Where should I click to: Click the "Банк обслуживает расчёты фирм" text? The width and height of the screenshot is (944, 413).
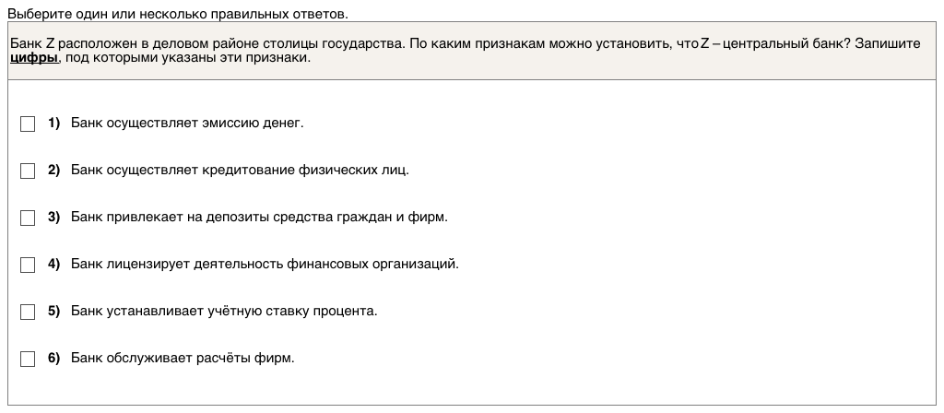click(183, 358)
